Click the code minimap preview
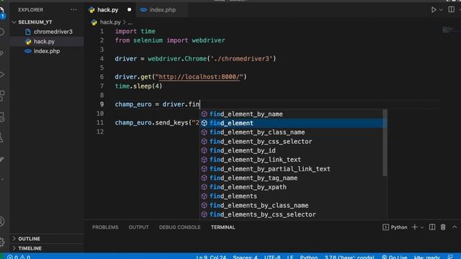Viewport: 461px width, 259px height. point(448,29)
